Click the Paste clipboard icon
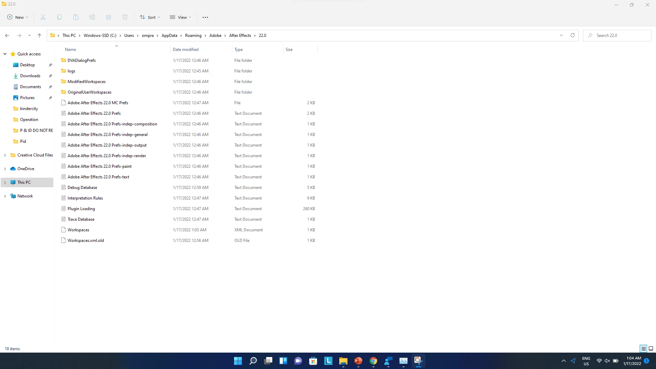This screenshot has width=656, height=369. coord(76,17)
